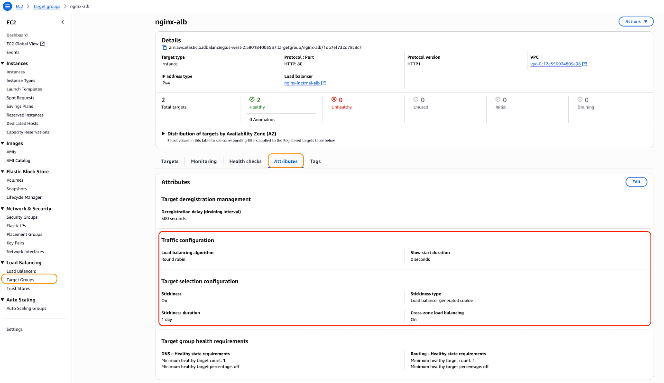The width and height of the screenshot is (664, 383).
Task: Click the Draining status icon
Action: pos(580,99)
